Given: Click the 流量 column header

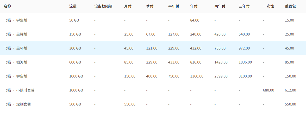Looking at the screenshot, I should pyautogui.click(x=73, y=6).
